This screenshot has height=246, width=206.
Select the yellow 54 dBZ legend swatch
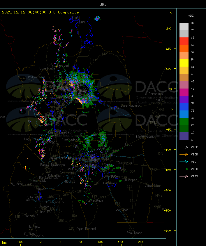pos(184,63)
